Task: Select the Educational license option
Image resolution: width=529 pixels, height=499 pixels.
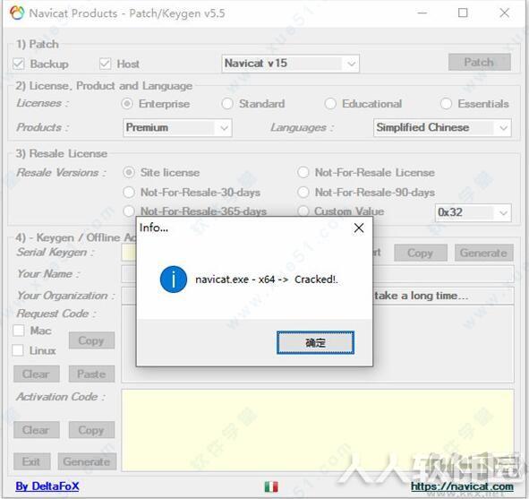Action: 330,104
